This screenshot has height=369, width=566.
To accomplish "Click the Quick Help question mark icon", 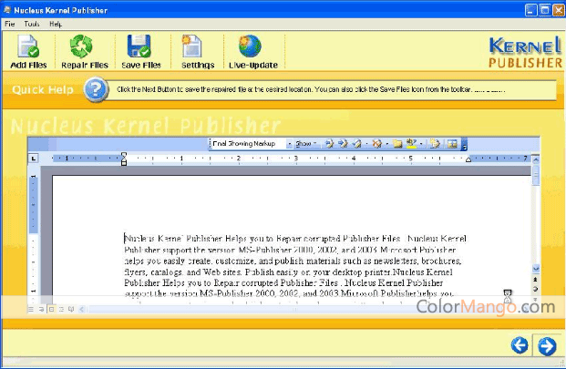I will 95,90.
